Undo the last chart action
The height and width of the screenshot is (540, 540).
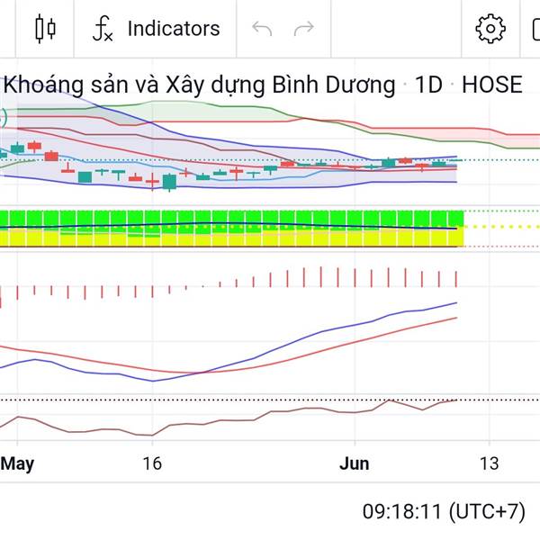click(262, 29)
